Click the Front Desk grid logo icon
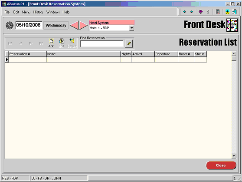The width and height of the screenshot is (242, 182). [x=232, y=25]
